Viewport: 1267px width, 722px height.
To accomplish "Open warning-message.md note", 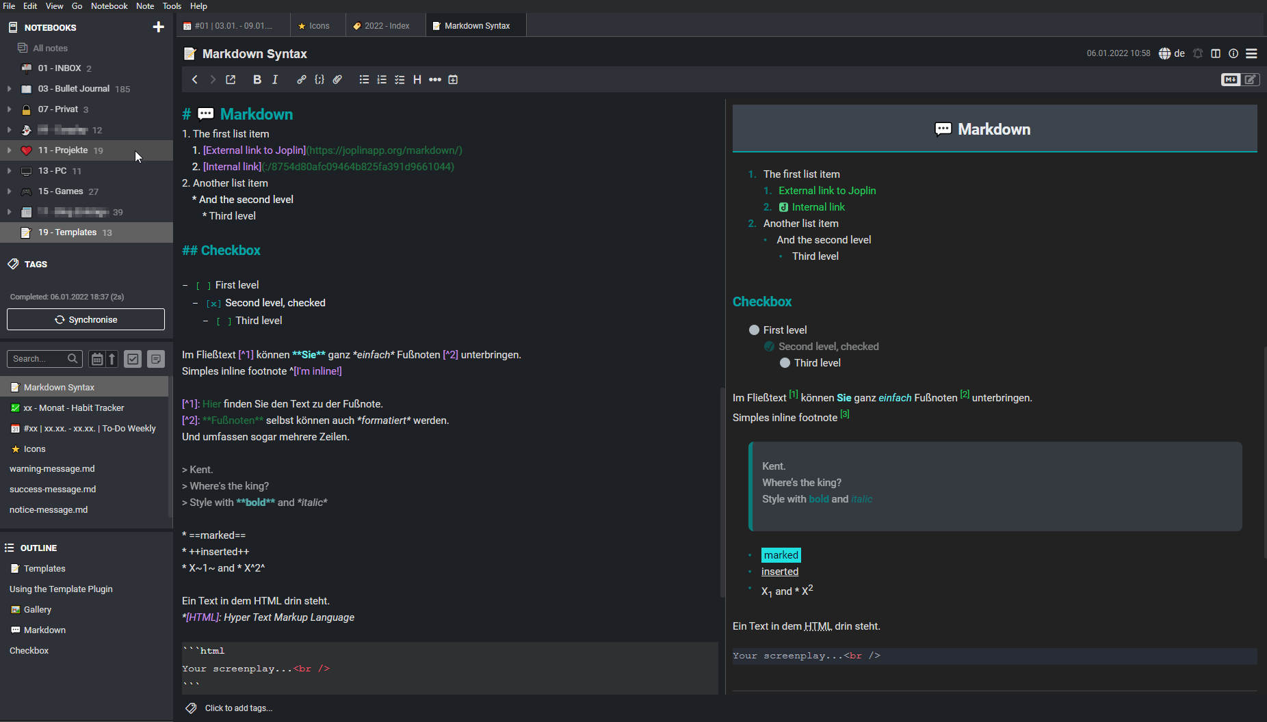I will click(x=84, y=469).
